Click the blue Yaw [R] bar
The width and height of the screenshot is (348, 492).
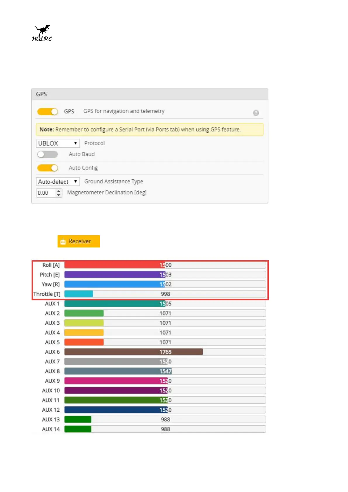(115, 284)
